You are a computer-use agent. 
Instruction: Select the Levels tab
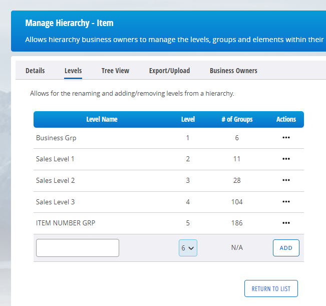(x=73, y=71)
